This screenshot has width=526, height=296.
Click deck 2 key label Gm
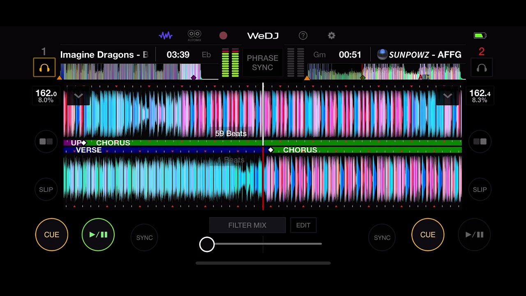pos(319,55)
